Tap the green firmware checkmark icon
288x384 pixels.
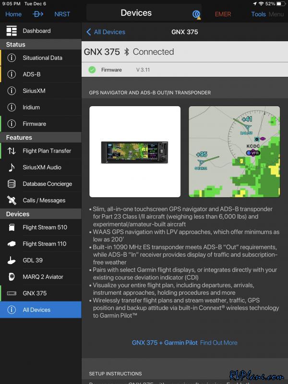coord(92,70)
